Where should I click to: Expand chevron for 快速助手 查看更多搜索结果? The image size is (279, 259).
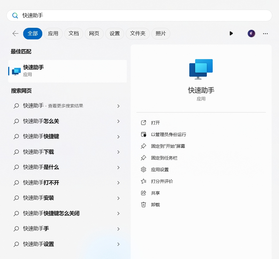(x=119, y=106)
